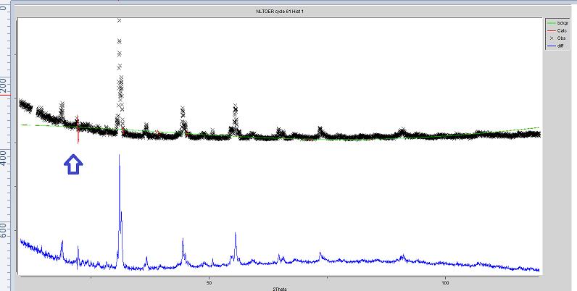This screenshot has height=291, width=577.
Task: Click the 600 mark on left ruler
Action: pyautogui.click(x=6, y=230)
